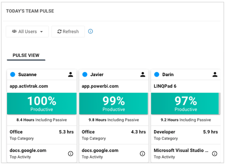
Task: Click the users group icon in All Users
Action: point(14,31)
